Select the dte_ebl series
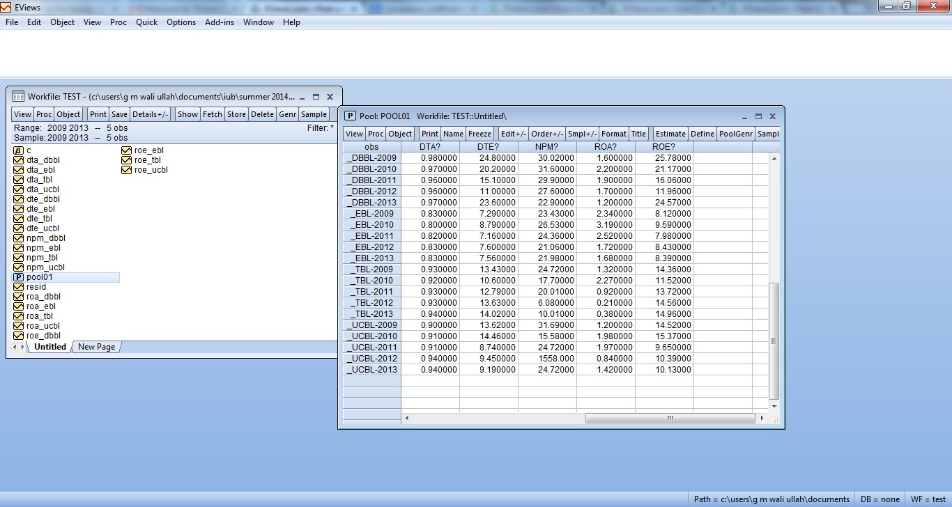952x507 pixels. 40,209
